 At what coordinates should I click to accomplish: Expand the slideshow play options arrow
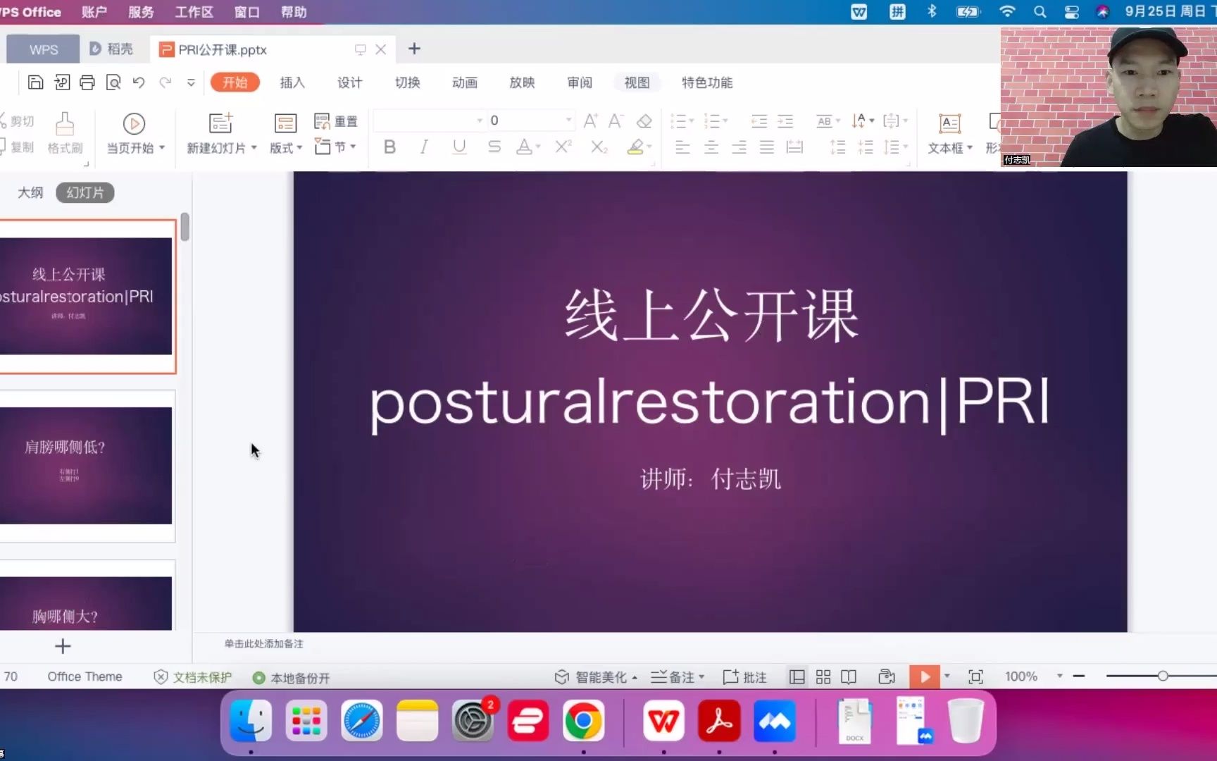pyautogui.click(x=947, y=676)
